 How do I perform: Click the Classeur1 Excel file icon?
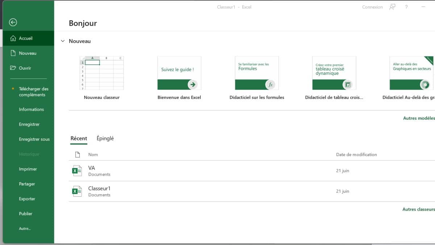(x=77, y=191)
